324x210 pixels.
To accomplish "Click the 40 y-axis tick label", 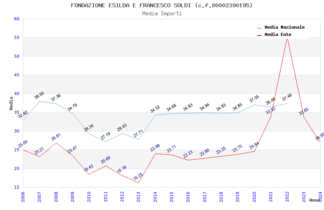I will (17, 94).
